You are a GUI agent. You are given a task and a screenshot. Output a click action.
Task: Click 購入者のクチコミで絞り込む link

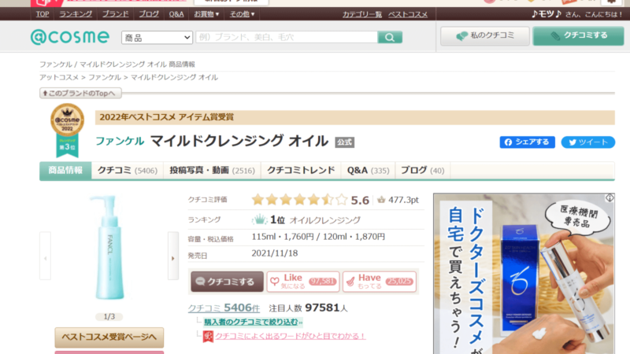(253, 322)
